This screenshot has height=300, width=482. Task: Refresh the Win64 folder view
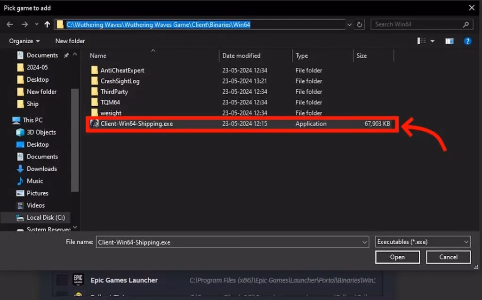pos(359,24)
